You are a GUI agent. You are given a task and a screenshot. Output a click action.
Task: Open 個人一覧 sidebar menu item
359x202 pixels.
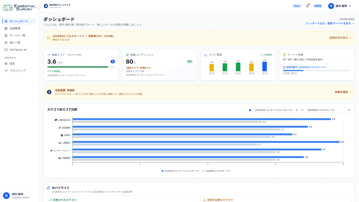pos(19,43)
